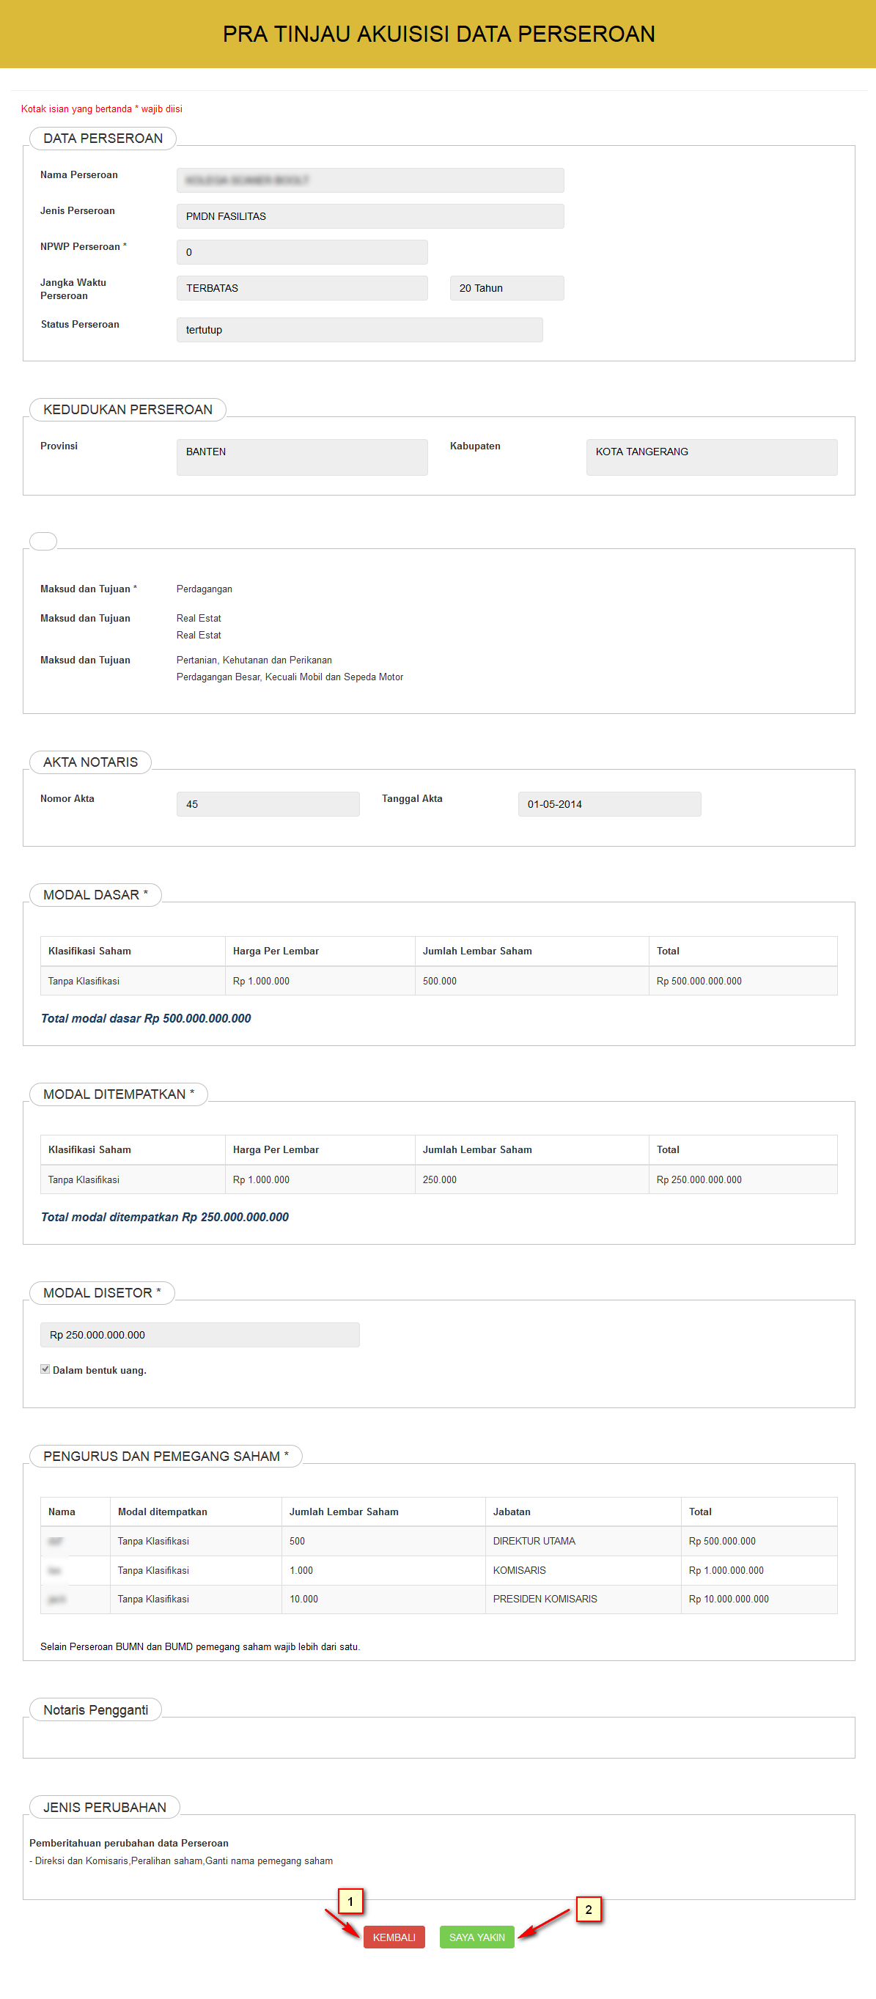Image resolution: width=876 pixels, height=1999 pixels.
Task: Select the PRESIDEN KOMISARIS table row
Action: tap(438, 1599)
